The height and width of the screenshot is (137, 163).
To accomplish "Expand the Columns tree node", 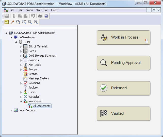I will (x=21, y=60).
